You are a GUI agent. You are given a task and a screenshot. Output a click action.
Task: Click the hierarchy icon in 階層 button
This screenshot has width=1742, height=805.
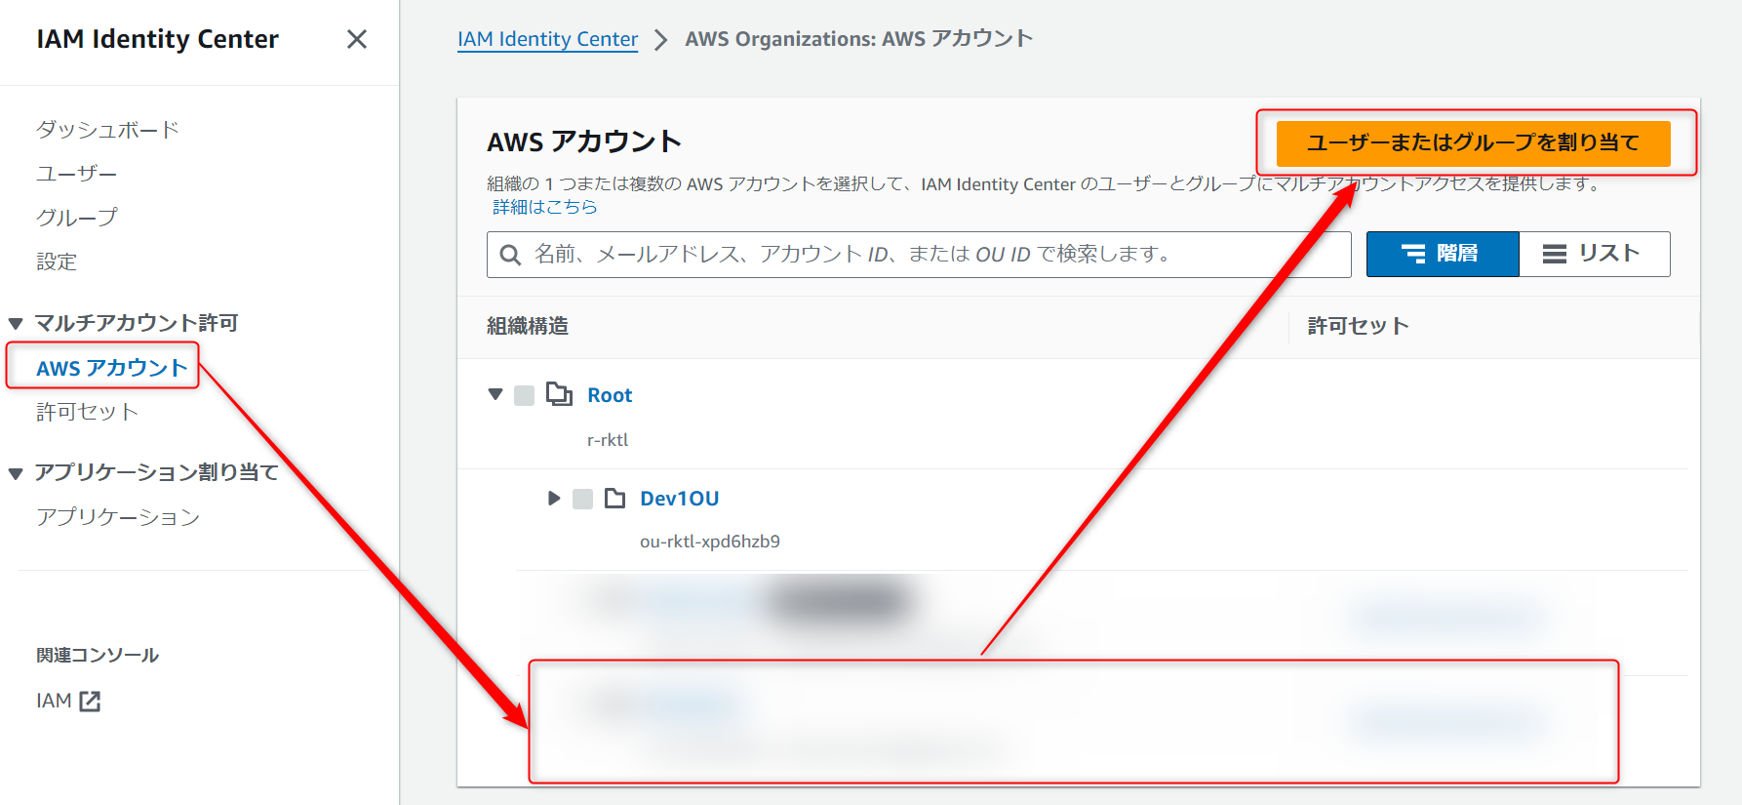click(x=1413, y=254)
